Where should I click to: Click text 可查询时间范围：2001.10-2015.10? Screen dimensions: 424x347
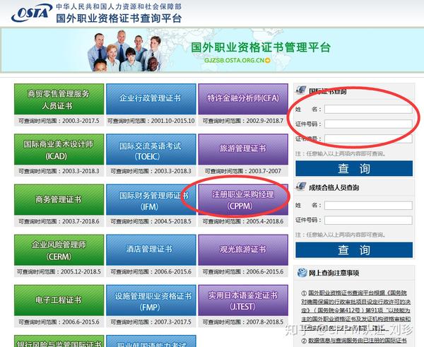pos(151,121)
